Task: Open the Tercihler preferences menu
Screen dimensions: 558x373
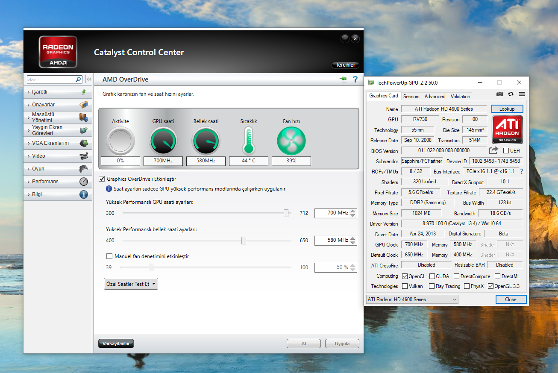Action: click(345, 65)
